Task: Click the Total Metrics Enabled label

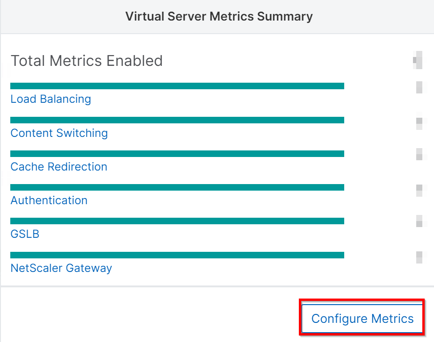Action: pyautogui.click(x=87, y=61)
